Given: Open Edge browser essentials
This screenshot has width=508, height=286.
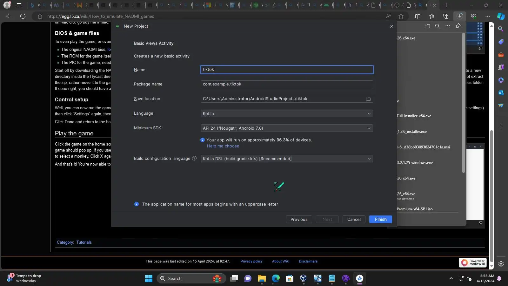Looking at the screenshot, I should coord(474,16).
